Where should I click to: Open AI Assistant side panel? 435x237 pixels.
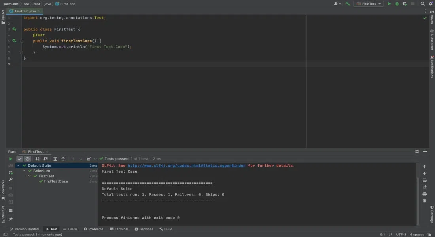tap(432, 39)
